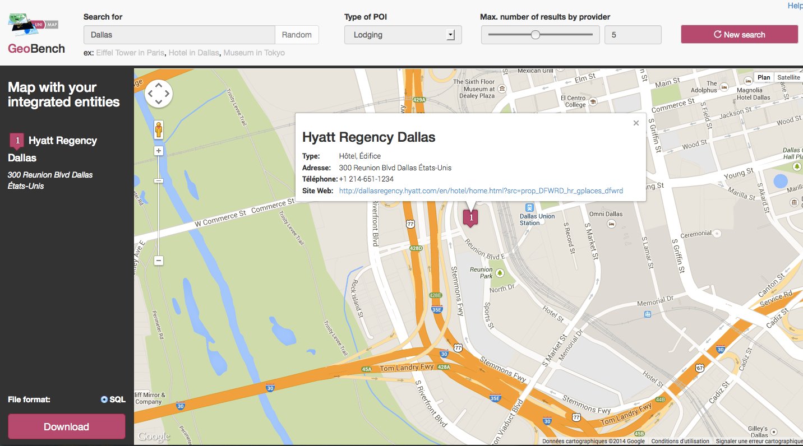
Task: Select numbered badge 1 in sidebar
Action: pyautogui.click(x=17, y=141)
